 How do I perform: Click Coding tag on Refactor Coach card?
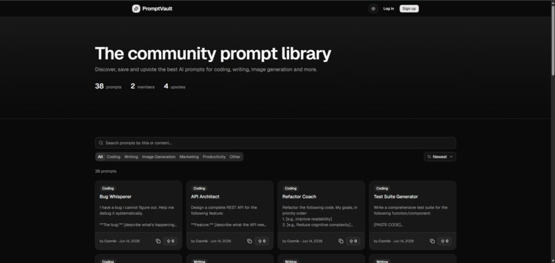(x=291, y=189)
